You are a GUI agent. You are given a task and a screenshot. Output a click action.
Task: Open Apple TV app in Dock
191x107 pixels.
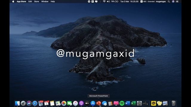point(87,103)
